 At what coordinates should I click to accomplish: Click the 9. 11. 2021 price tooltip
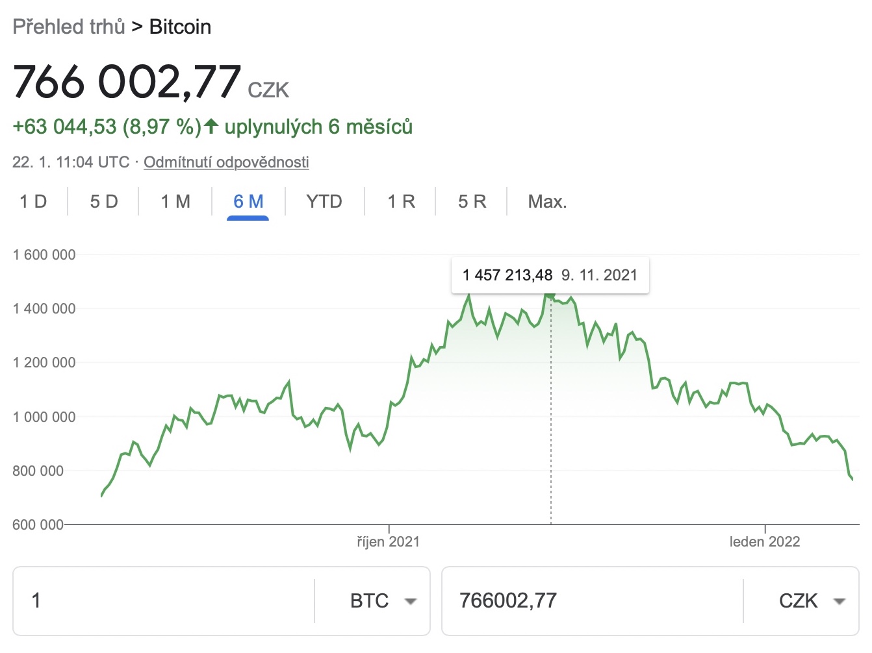550,275
